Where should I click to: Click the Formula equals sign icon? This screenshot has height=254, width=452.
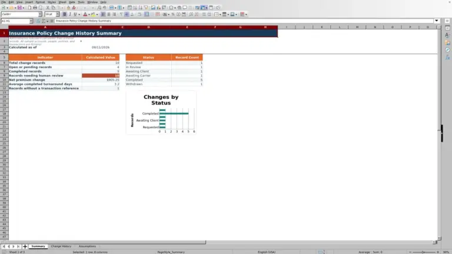[x=52, y=21]
